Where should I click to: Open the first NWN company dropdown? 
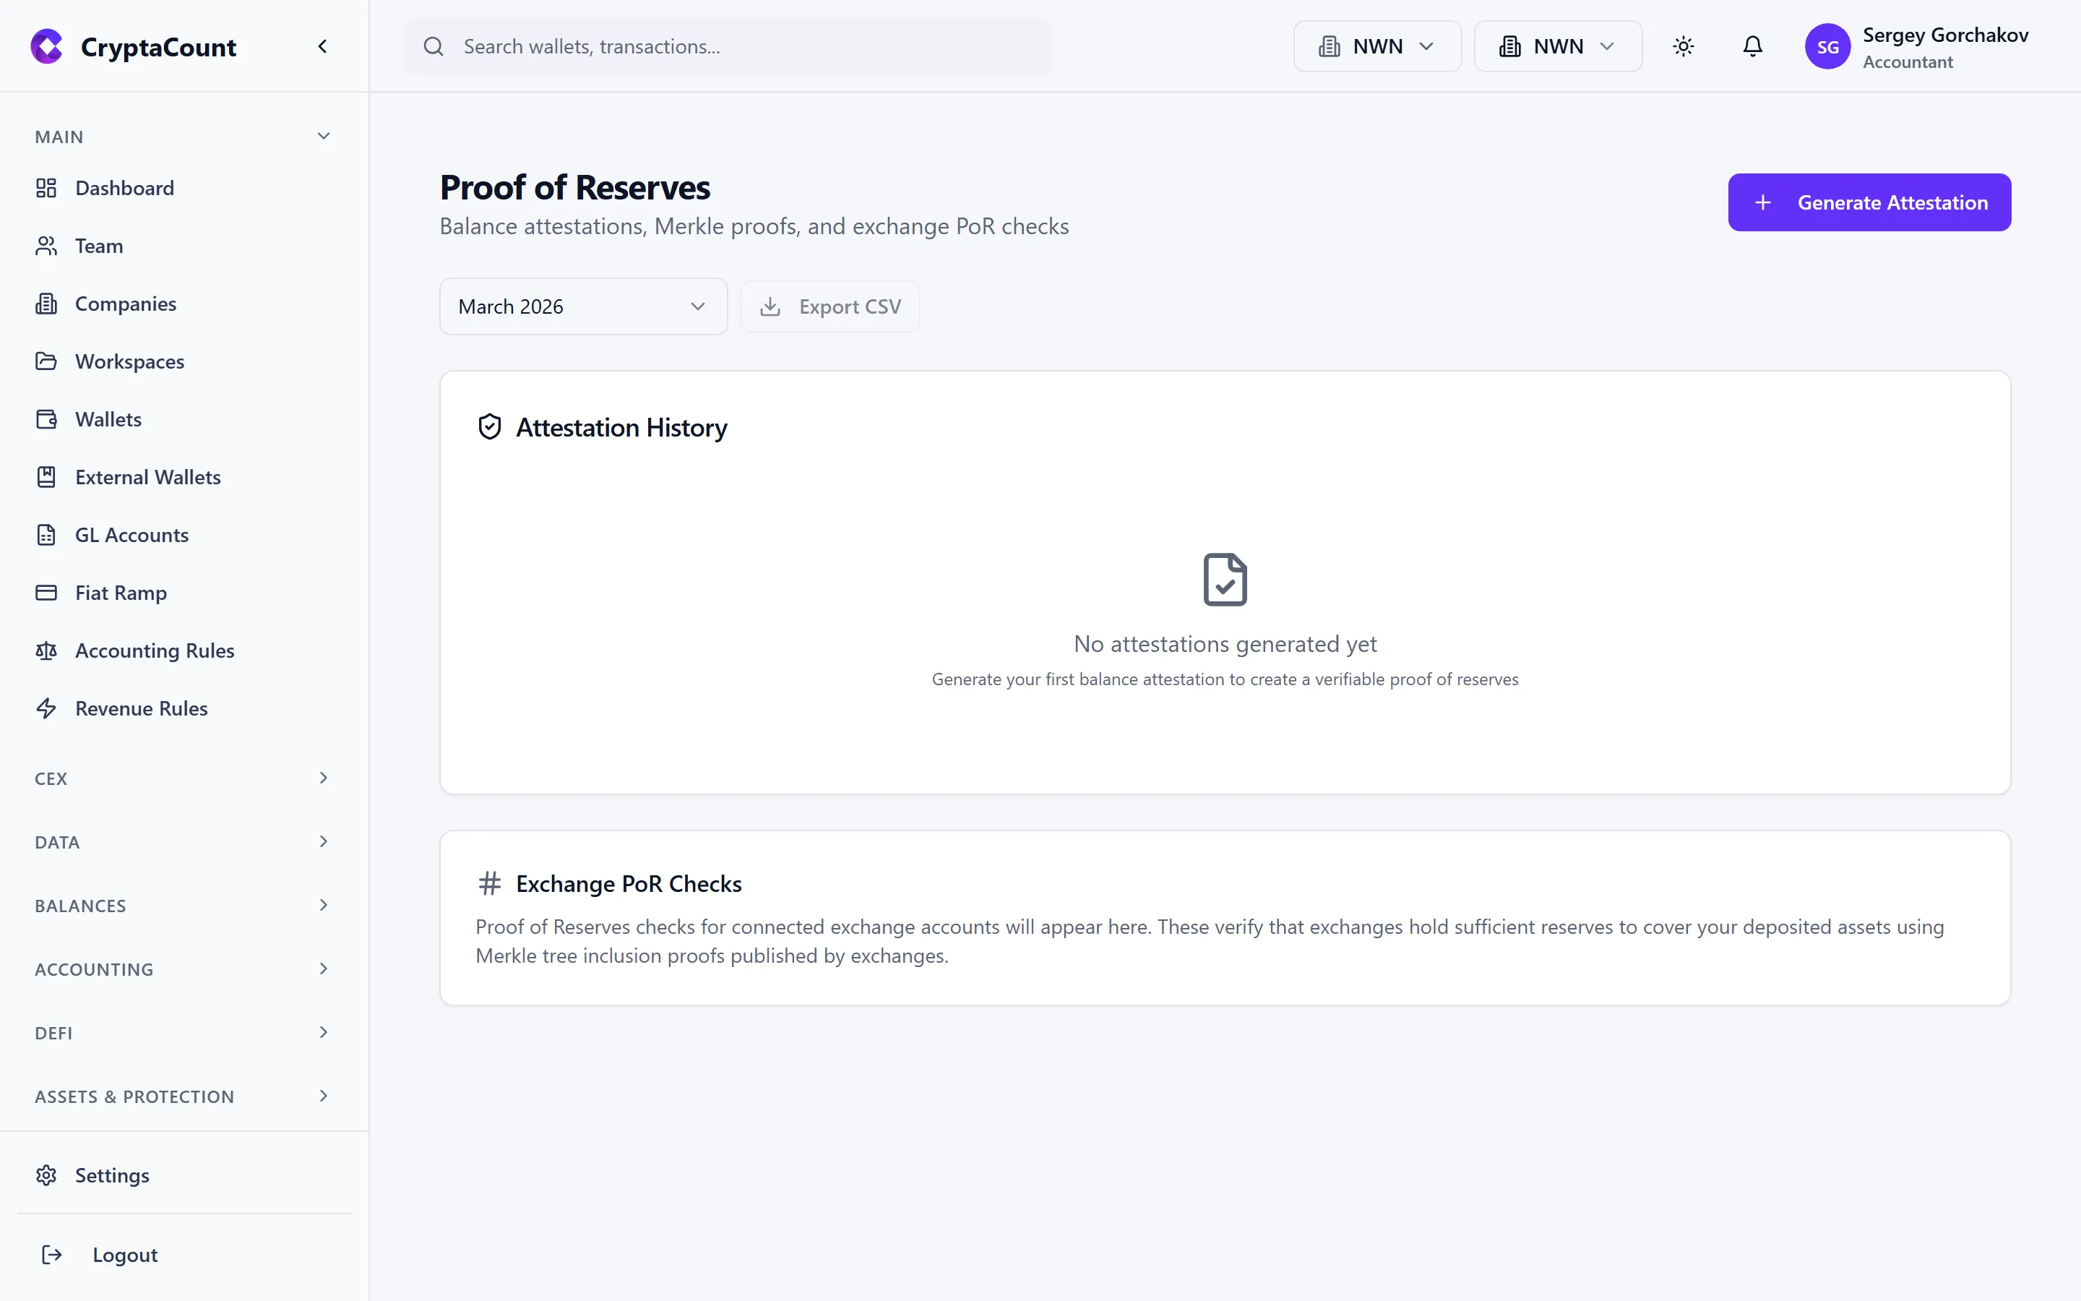pyautogui.click(x=1376, y=46)
